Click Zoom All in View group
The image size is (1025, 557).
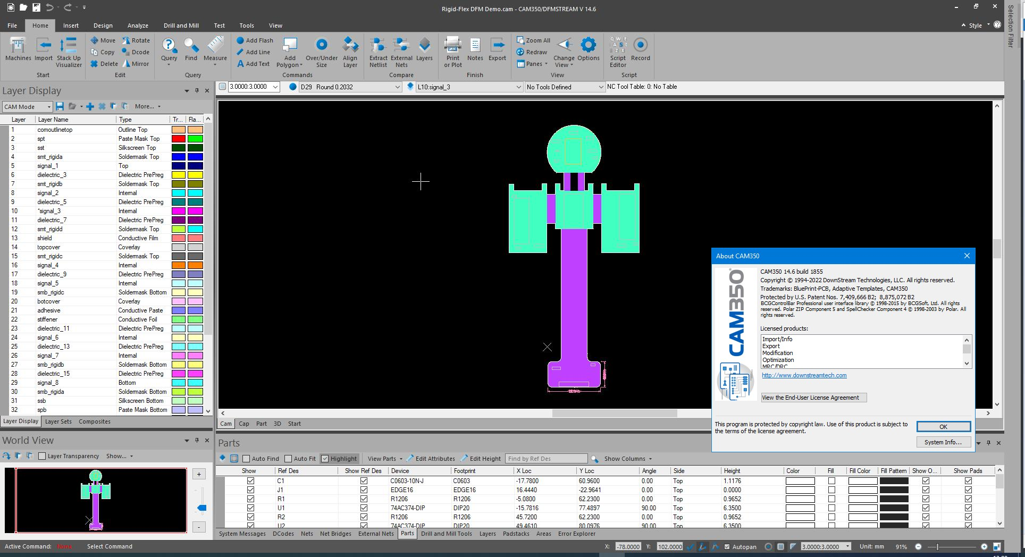coord(533,40)
